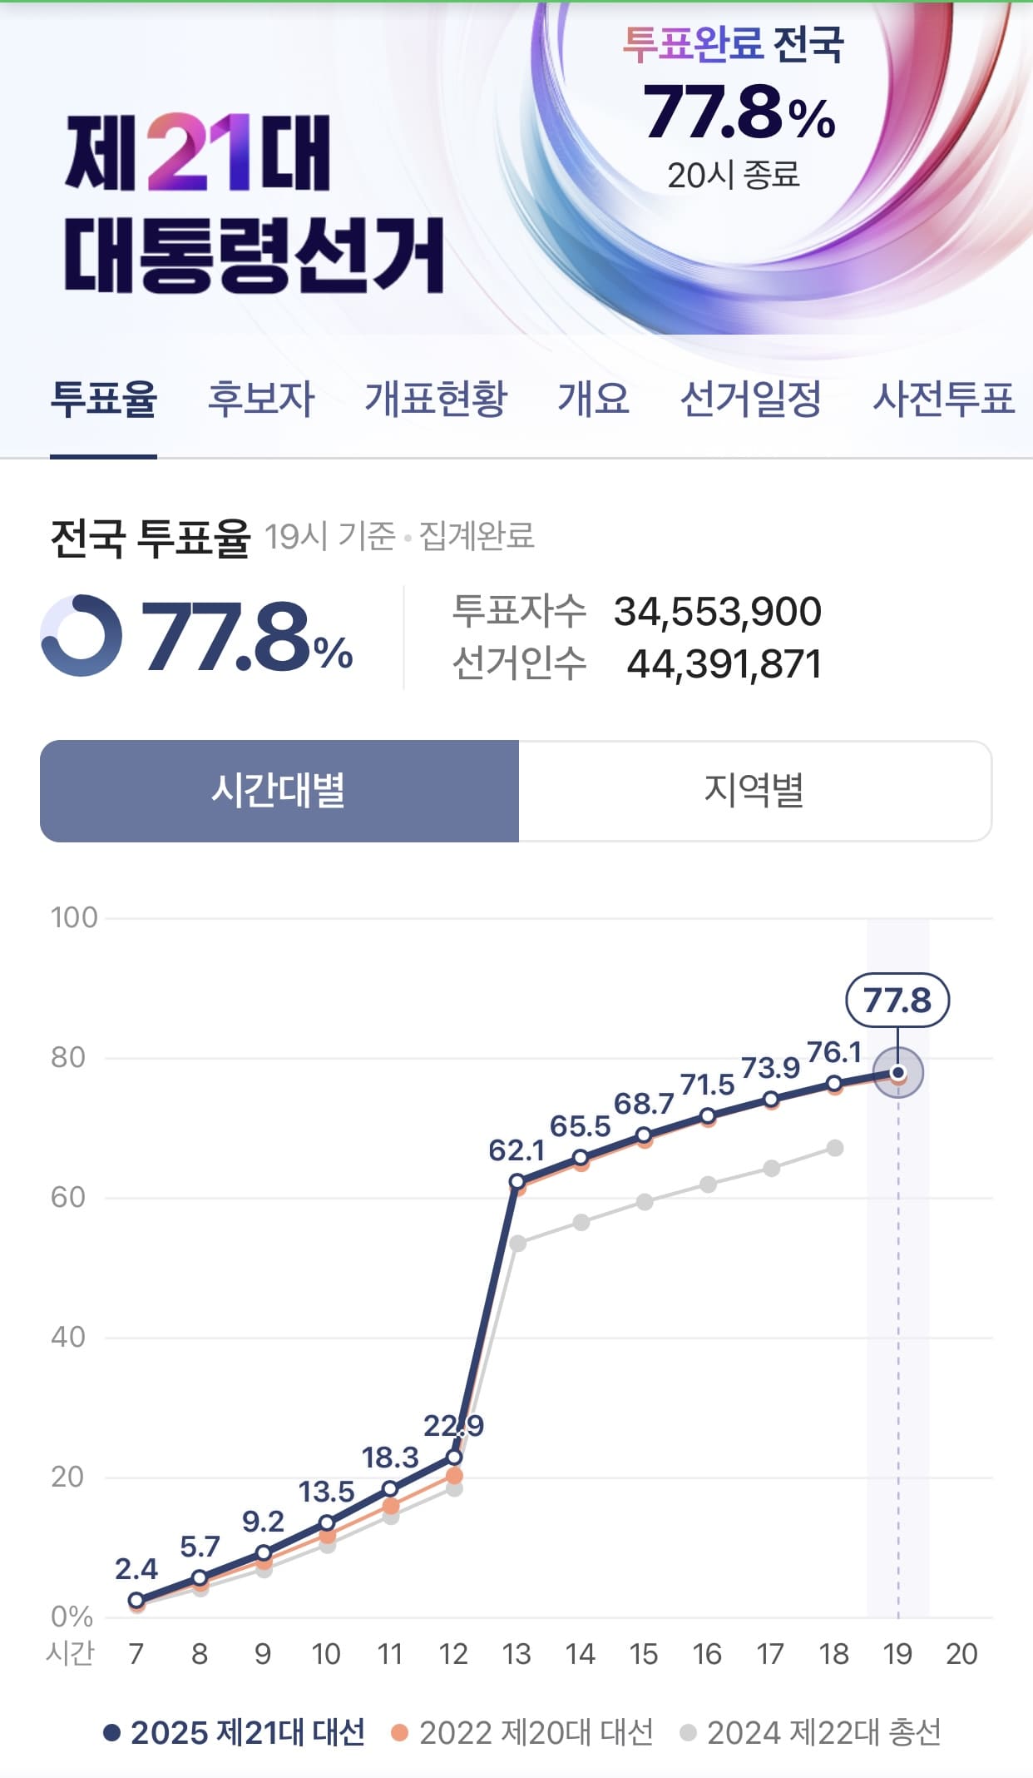Toggle the 2025 제21대 대선 legend dot
The height and width of the screenshot is (1778, 1033).
pyautogui.click(x=112, y=1733)
